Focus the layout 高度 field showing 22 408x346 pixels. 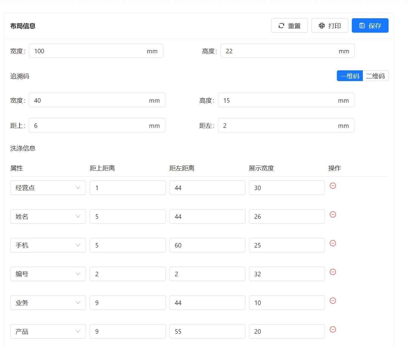click(288, 51)
